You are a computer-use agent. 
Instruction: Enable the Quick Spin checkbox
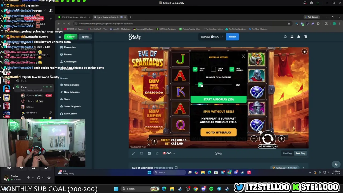(213, 69)
